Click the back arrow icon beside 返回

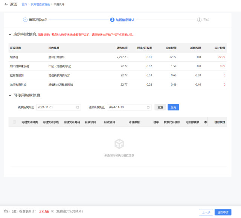click(x=6, y=4)
